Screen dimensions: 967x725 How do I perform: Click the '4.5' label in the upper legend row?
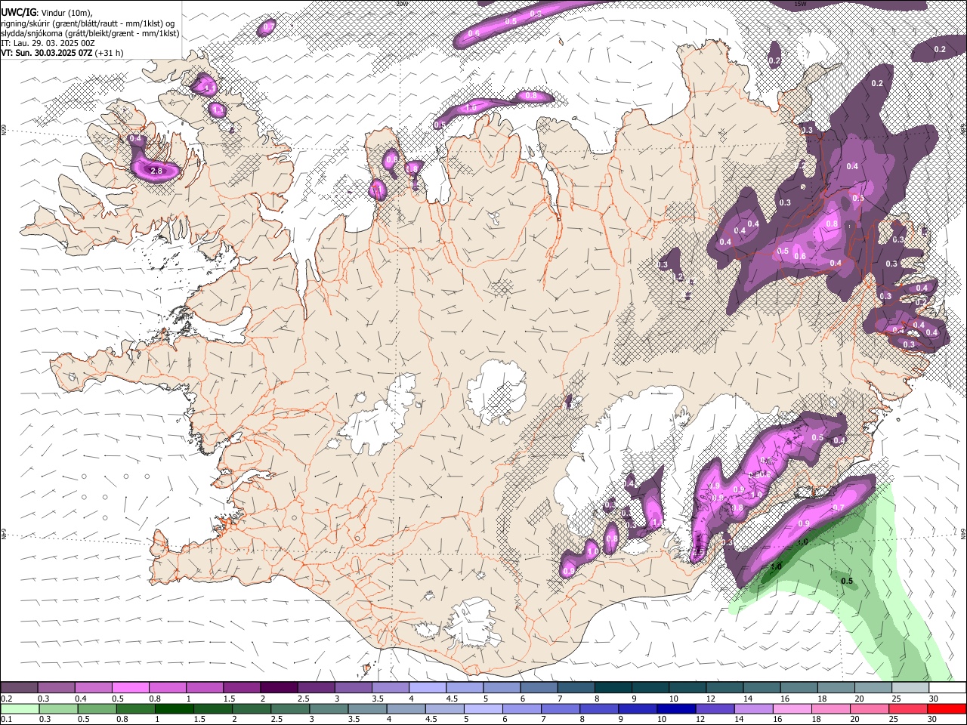[x=452, y=699]
